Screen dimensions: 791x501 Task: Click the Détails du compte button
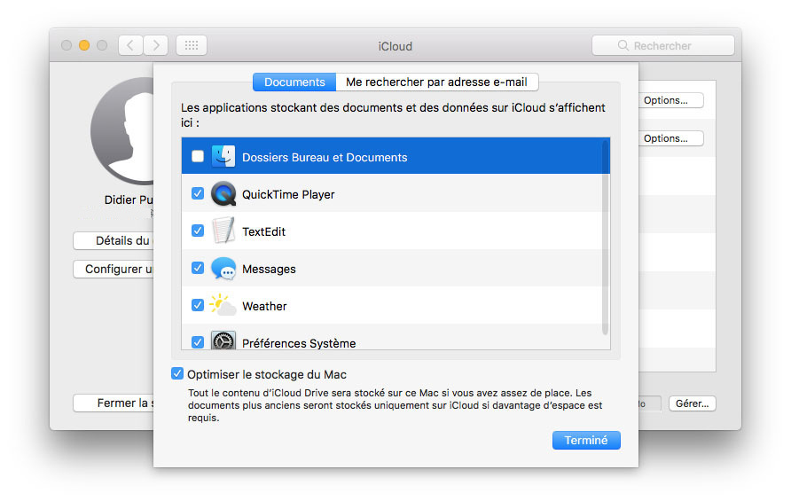(114, 240)
